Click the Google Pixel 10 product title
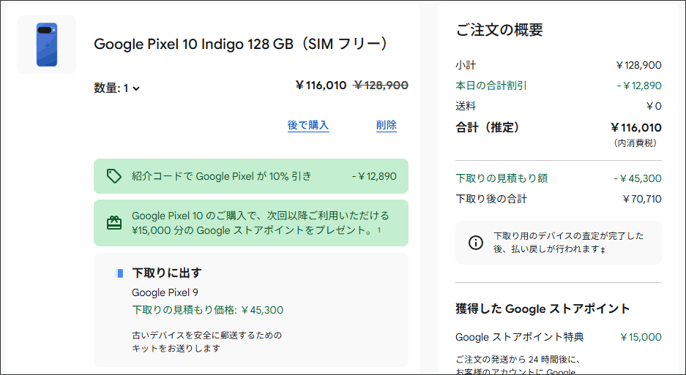 coord(240,44)
